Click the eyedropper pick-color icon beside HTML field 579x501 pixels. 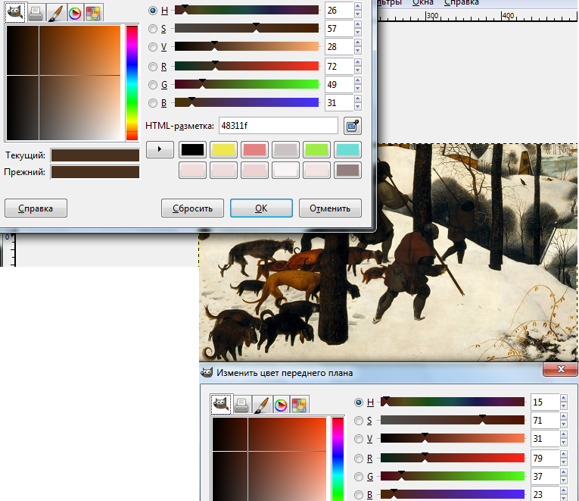352,126
